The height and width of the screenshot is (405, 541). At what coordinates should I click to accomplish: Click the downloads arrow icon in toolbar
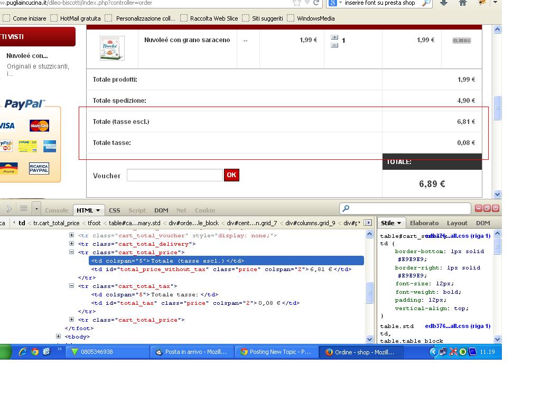(444, 3)
